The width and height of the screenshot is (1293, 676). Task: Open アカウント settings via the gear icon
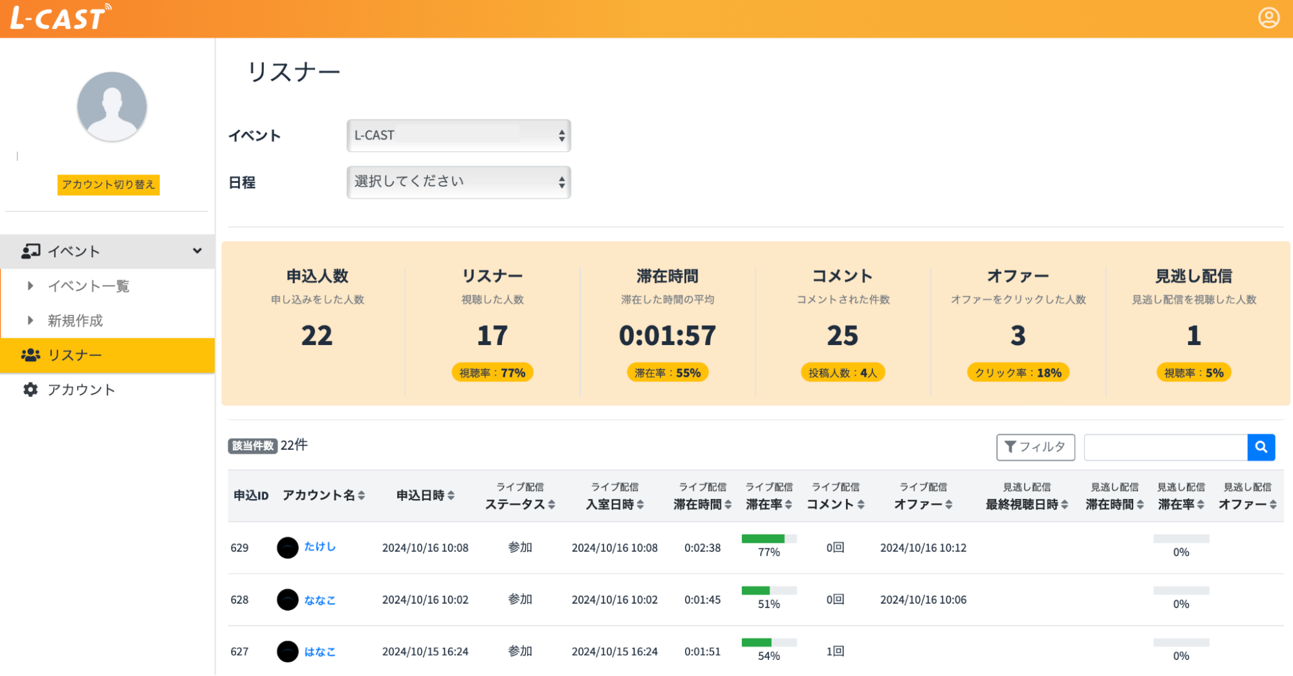30,390
